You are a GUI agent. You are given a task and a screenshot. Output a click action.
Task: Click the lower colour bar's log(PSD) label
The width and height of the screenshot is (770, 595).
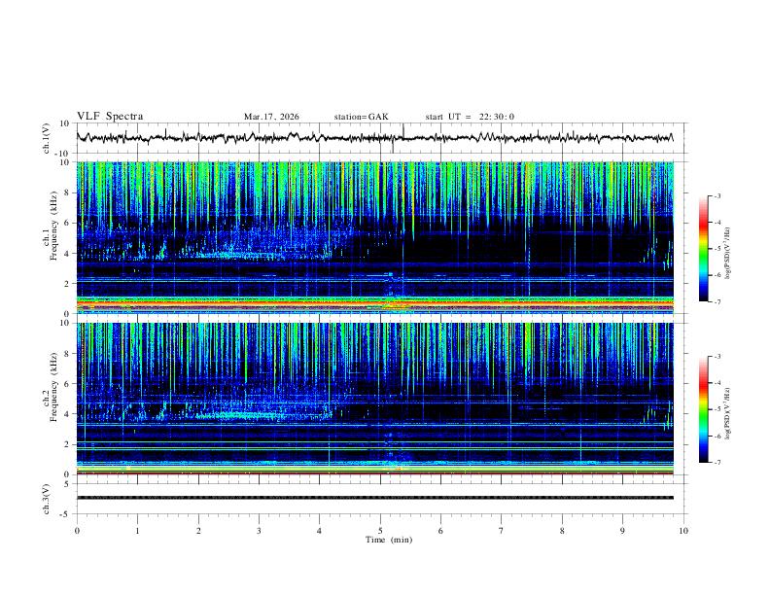[x=727, y=414]
